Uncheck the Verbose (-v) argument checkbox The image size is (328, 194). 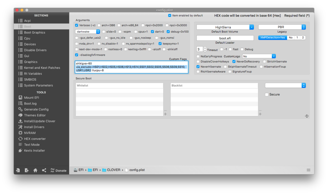tap(77, 25)
